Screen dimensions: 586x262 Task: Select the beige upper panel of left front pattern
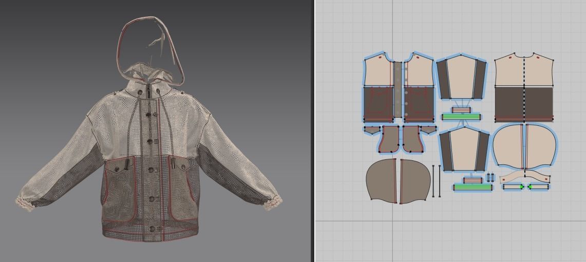(x=378, y=72)
